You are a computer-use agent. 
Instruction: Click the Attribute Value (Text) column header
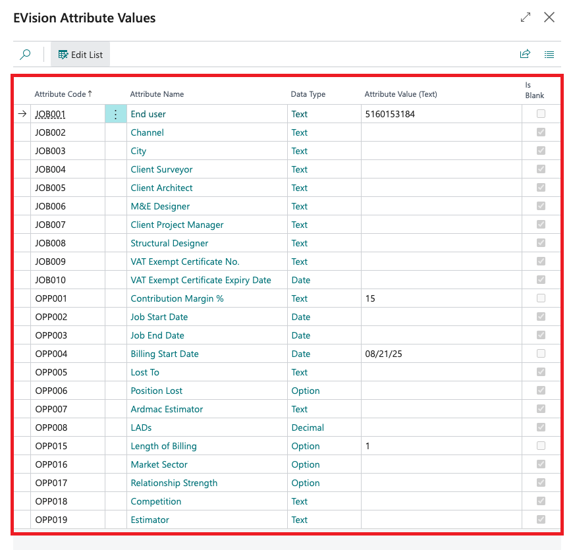[x=400, y=94]
